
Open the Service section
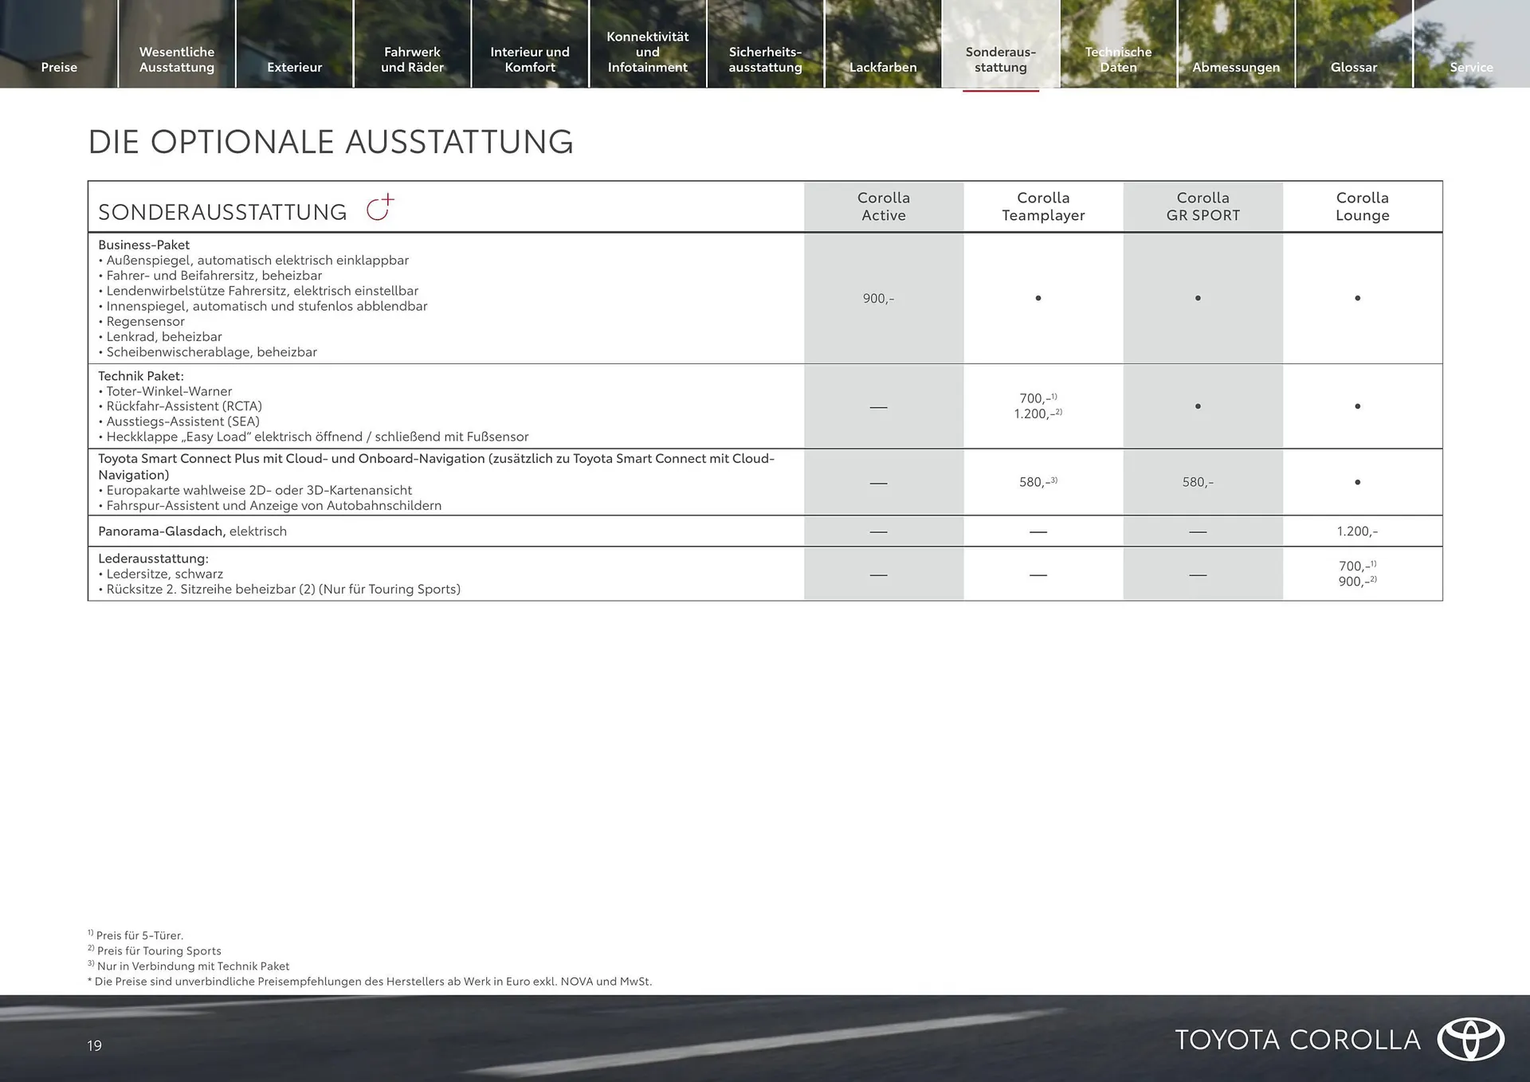pos(1471,67)
